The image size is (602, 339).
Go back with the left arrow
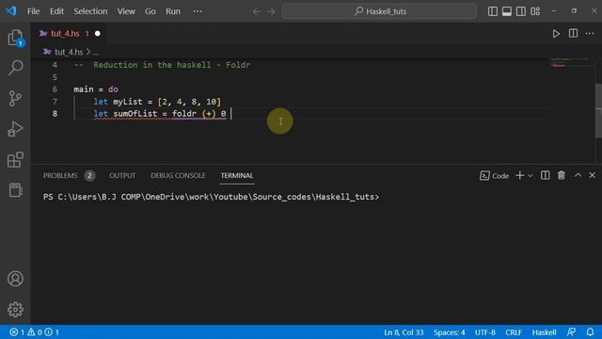257,11
